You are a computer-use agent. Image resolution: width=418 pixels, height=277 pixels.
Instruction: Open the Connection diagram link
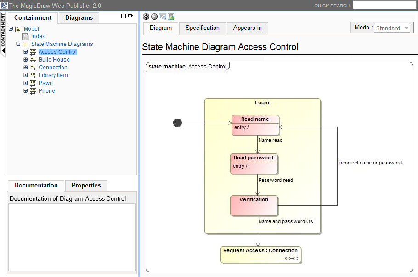[x=53, y=68]
